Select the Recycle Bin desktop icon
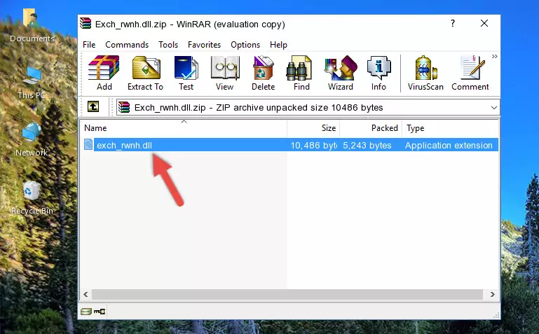This screenshot has width=539, height=334. (32, 197)
